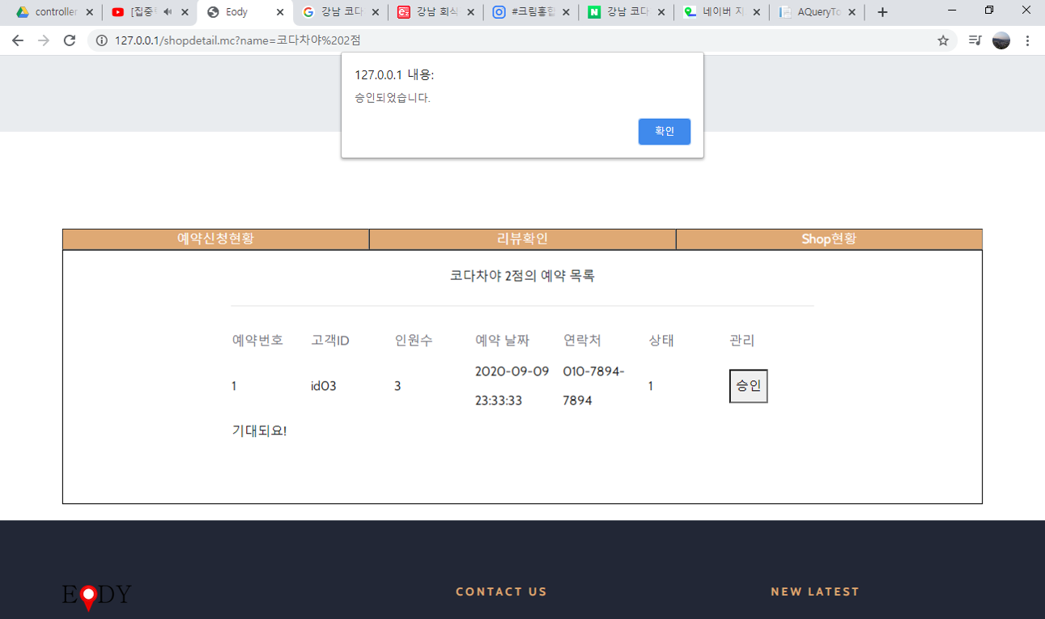Click the address bar URL field
Image resolution: width=1045 pixels, height=619 pixels.
pos(518,40)
